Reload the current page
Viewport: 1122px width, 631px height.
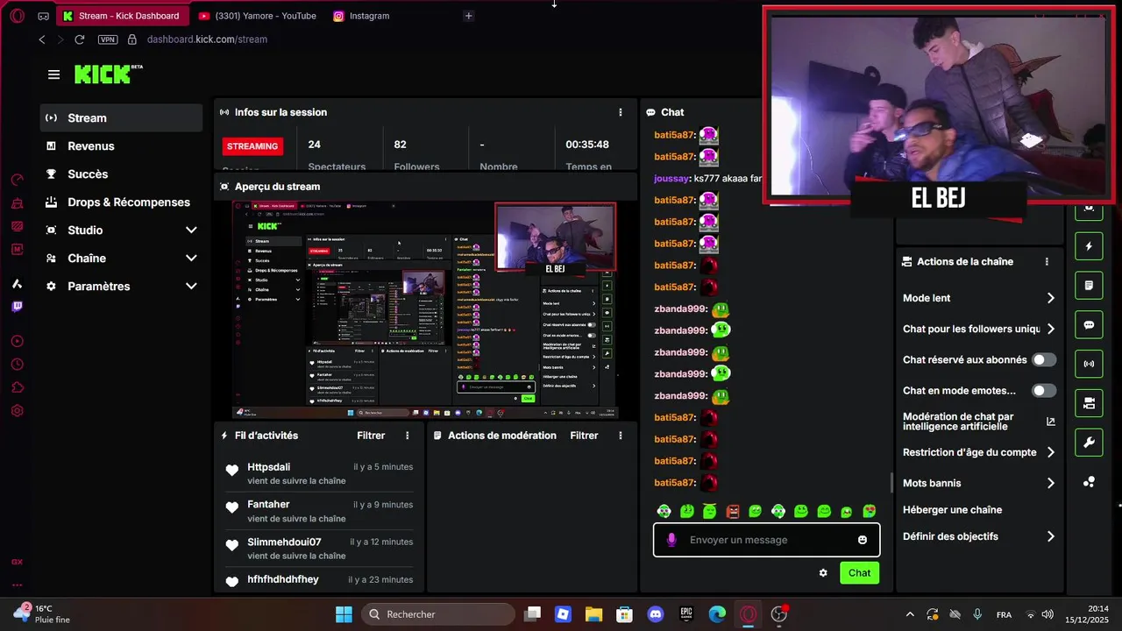[x=80, y=39]
